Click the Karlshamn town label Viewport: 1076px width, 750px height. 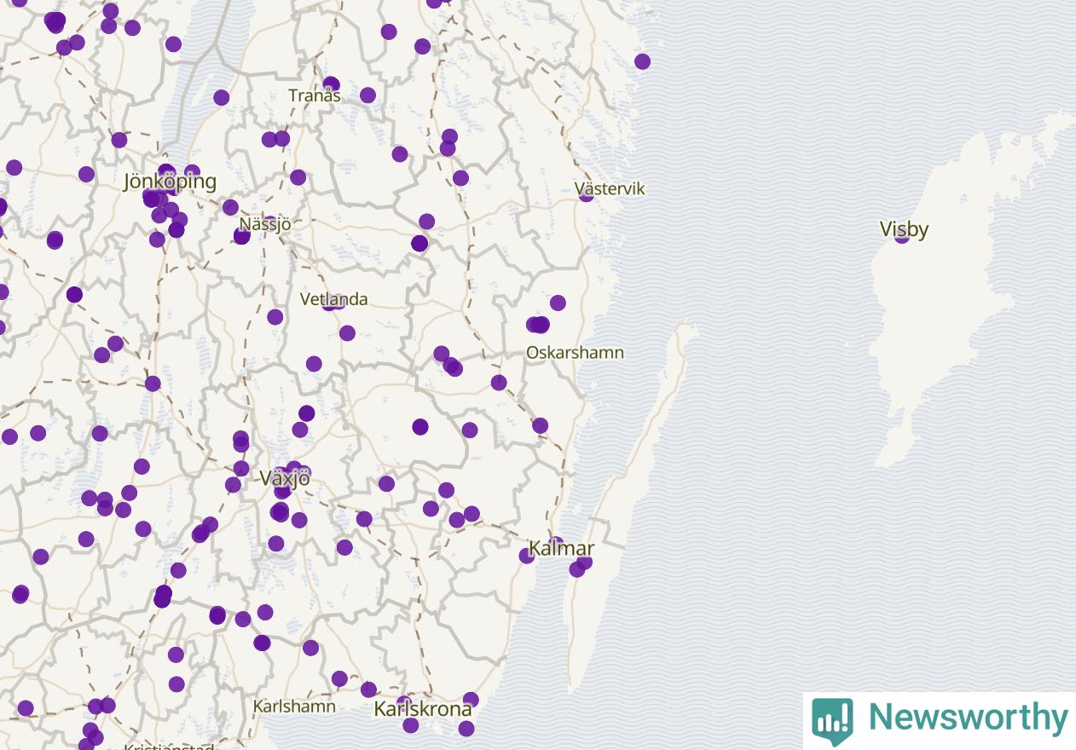[294, 707]
